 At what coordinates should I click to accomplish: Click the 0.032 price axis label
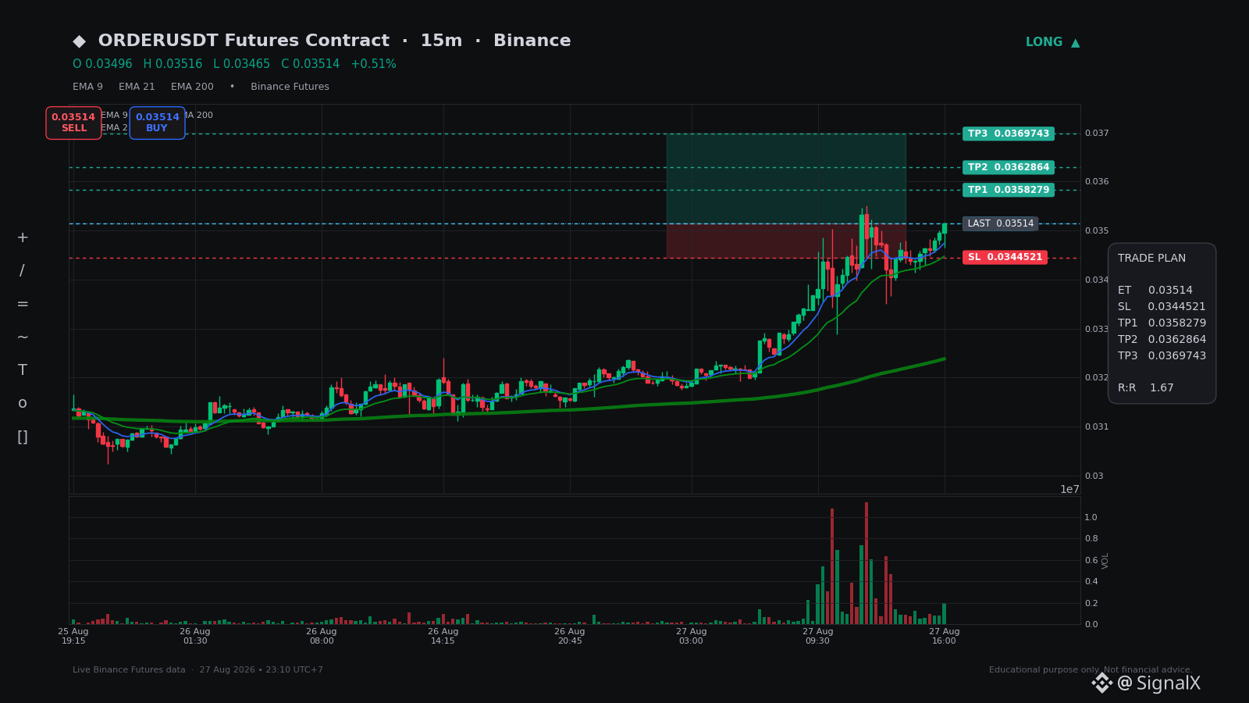(1097, 378)
